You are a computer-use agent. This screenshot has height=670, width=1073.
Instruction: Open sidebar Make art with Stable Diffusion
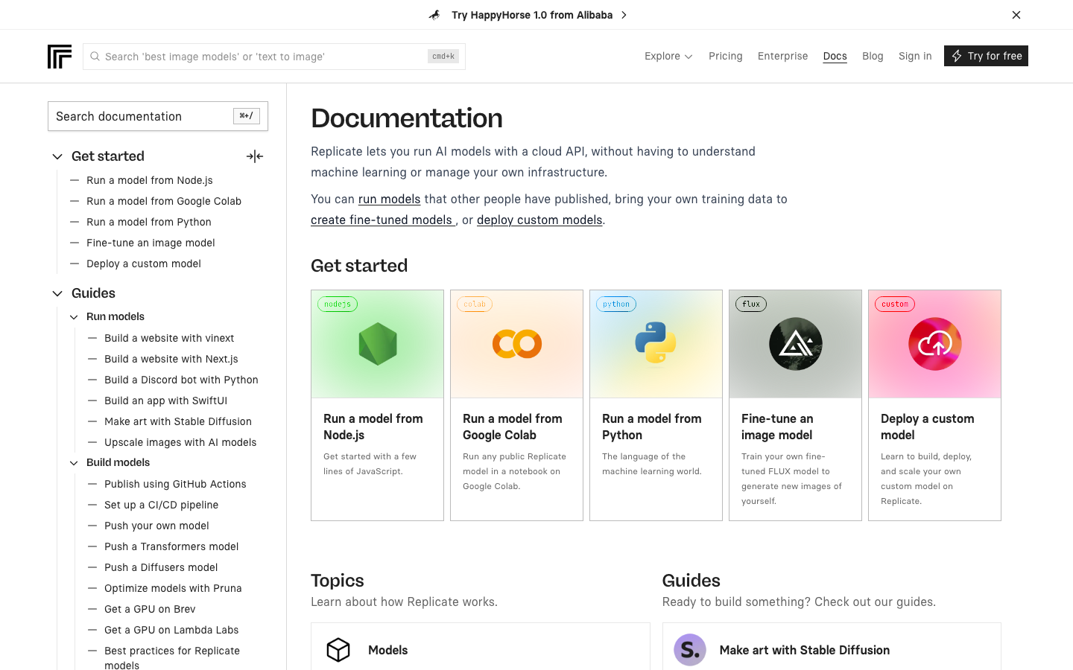[x=178, y=421]
